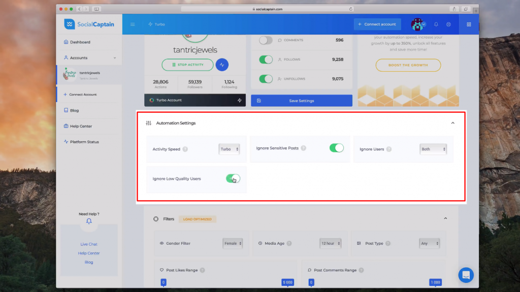This screenshot has height=292, width=520.
Task: Click the Post Likes Range maximum handle 5 000
Action: point(287,282)
